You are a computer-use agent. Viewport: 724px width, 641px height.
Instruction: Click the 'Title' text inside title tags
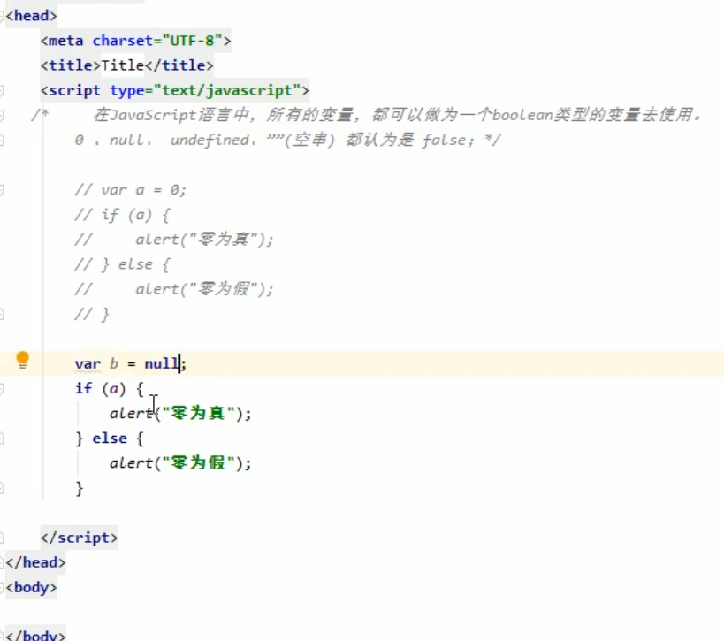click(122, 65)
